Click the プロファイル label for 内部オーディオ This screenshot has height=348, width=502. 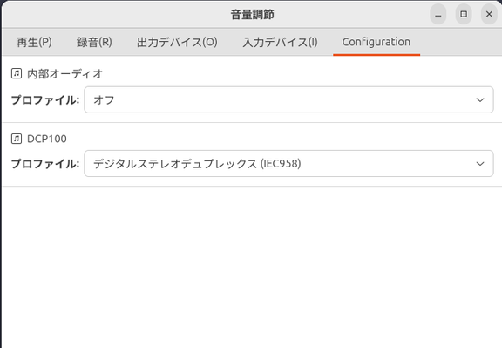(45, 100)
